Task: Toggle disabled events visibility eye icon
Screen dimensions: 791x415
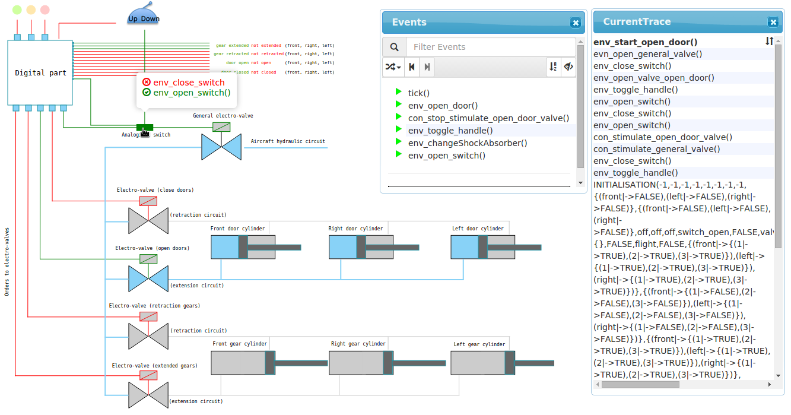Action: [x=568, y=67]
